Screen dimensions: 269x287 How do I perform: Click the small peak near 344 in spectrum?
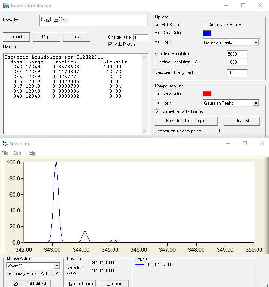(x=85, y=236)
